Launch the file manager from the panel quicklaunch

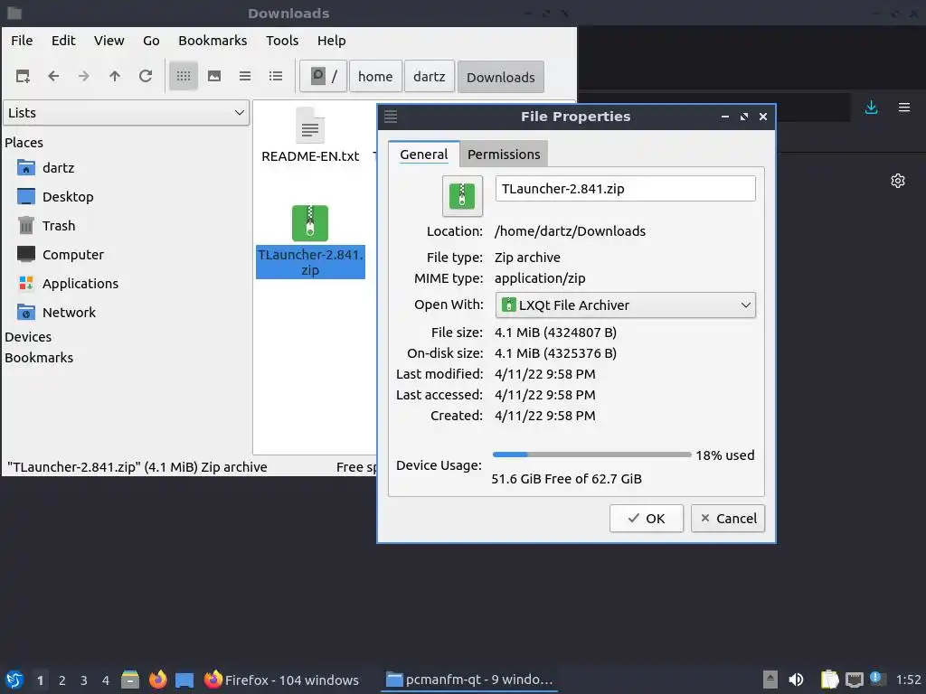pos(130,680)
